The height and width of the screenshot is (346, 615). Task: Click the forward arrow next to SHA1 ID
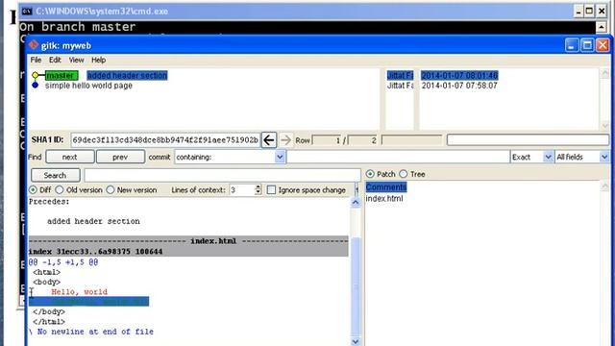click(x=286, y=140)
